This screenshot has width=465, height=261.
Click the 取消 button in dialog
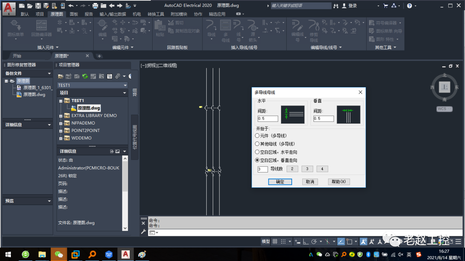click(310, 182)
